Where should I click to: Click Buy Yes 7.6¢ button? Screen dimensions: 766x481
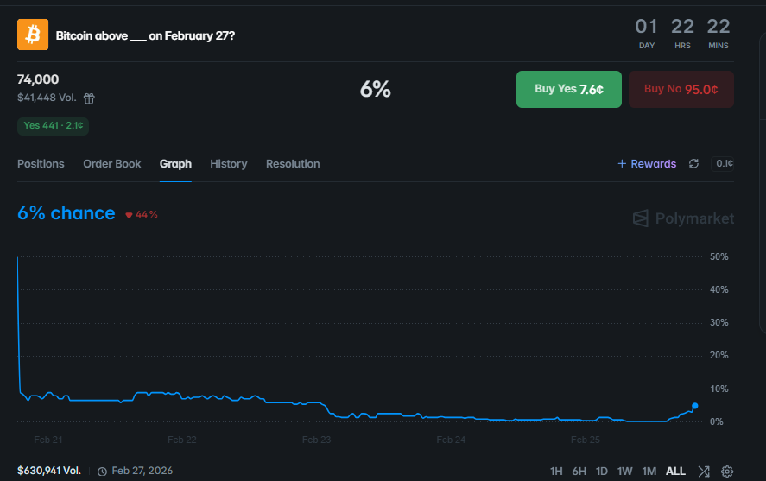point(568,89)
